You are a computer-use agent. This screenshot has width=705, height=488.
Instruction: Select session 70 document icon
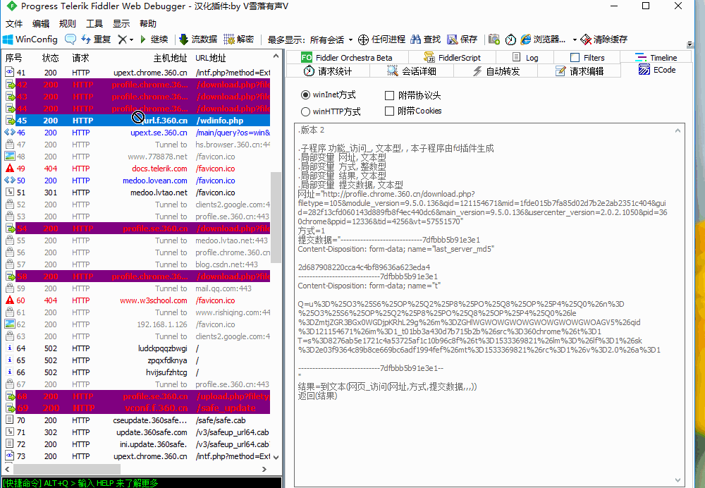9,420
